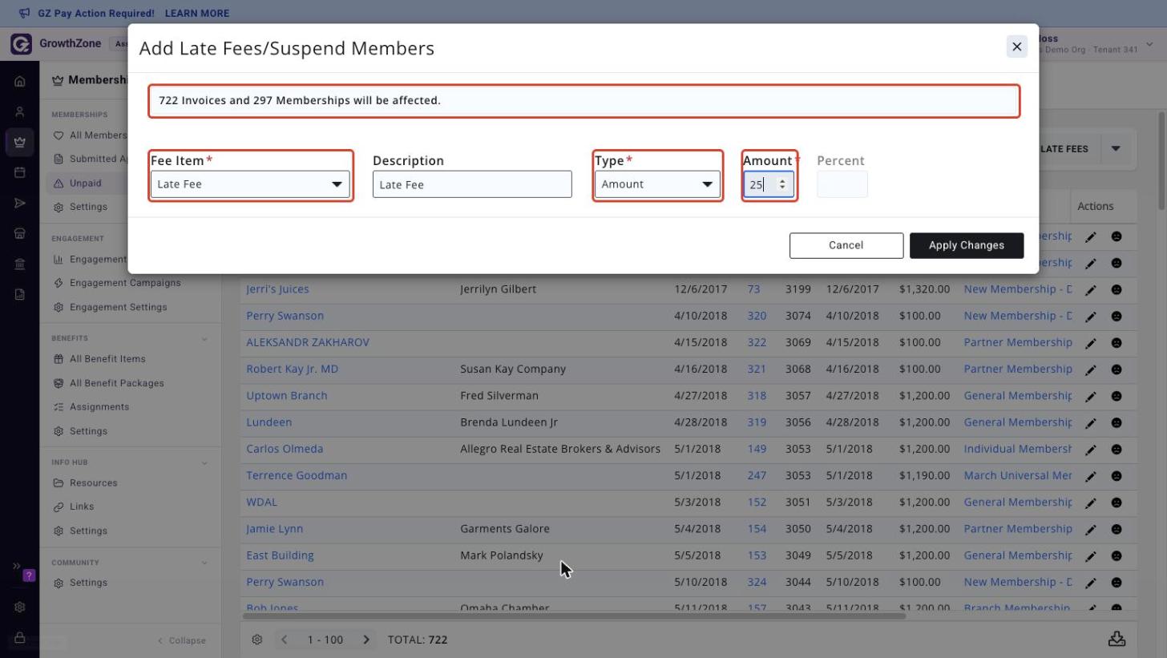Click $1,320.00 amount cell
Screen dimensions: 1167x658
[924, 289]
